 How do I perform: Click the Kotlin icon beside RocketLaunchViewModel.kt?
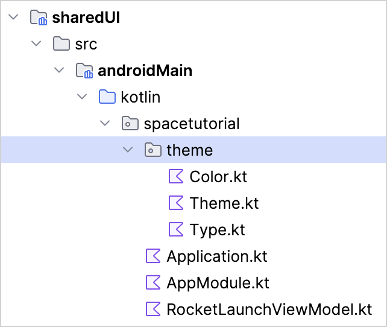[153, 309]
